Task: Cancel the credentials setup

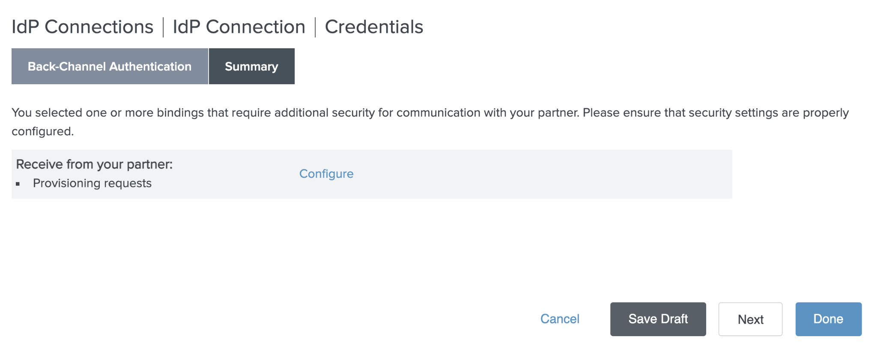Action: tap(560, 319)
